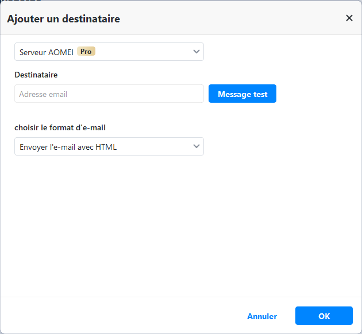
Task: Click the Ajouter un destinataire title text
Action: point(63,19)
